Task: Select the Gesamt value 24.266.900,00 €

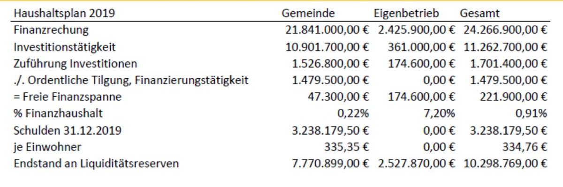Action: tap(505, 30)
